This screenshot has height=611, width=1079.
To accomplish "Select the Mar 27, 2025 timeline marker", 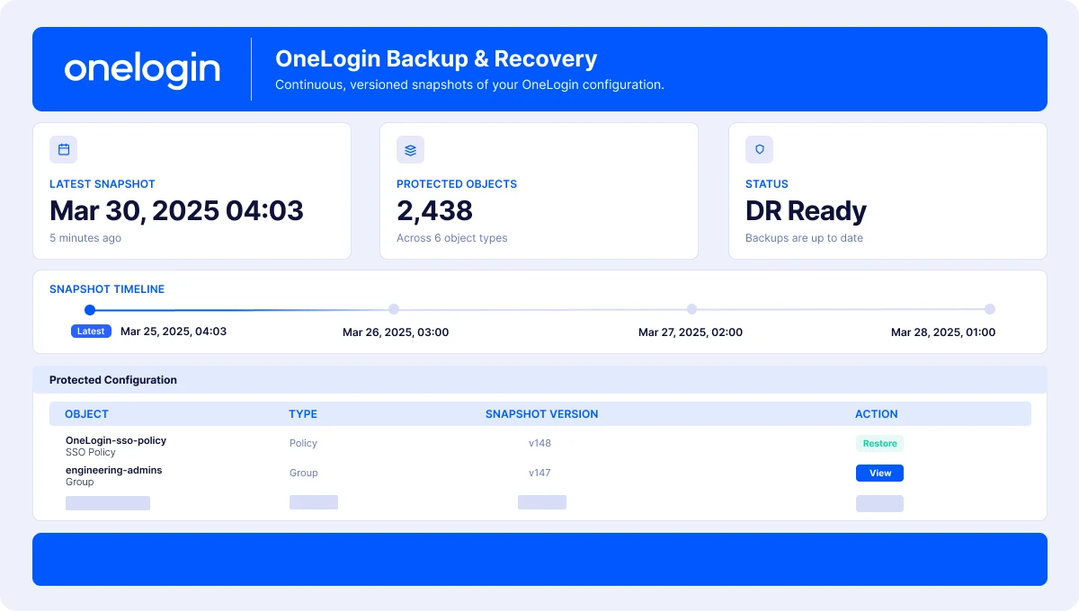I will point(691,309).
